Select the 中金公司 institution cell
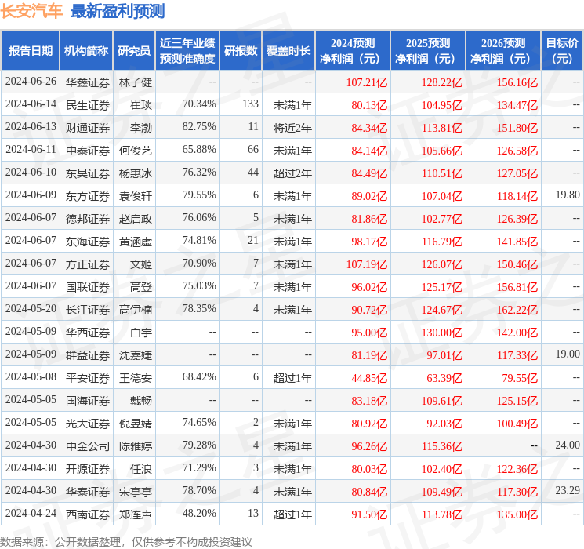The width and height of the screenshot is (584, 549). click(x=88, y=446)
